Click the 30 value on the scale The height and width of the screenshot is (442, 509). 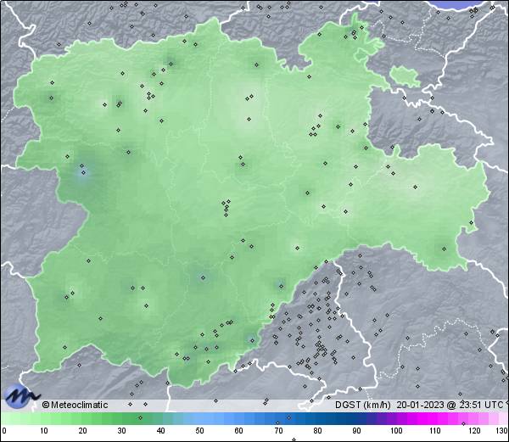[121, 431]
